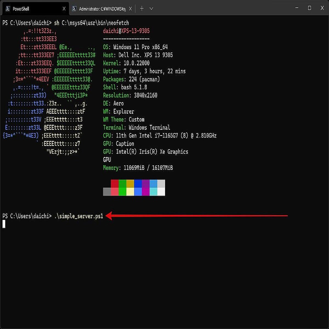Click the X icon on the PowerShell tab
Screen dimensions: 329x329
click(x=64, y=8)
